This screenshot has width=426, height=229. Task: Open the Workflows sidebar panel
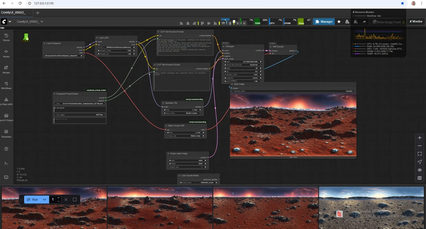(6, 85)
